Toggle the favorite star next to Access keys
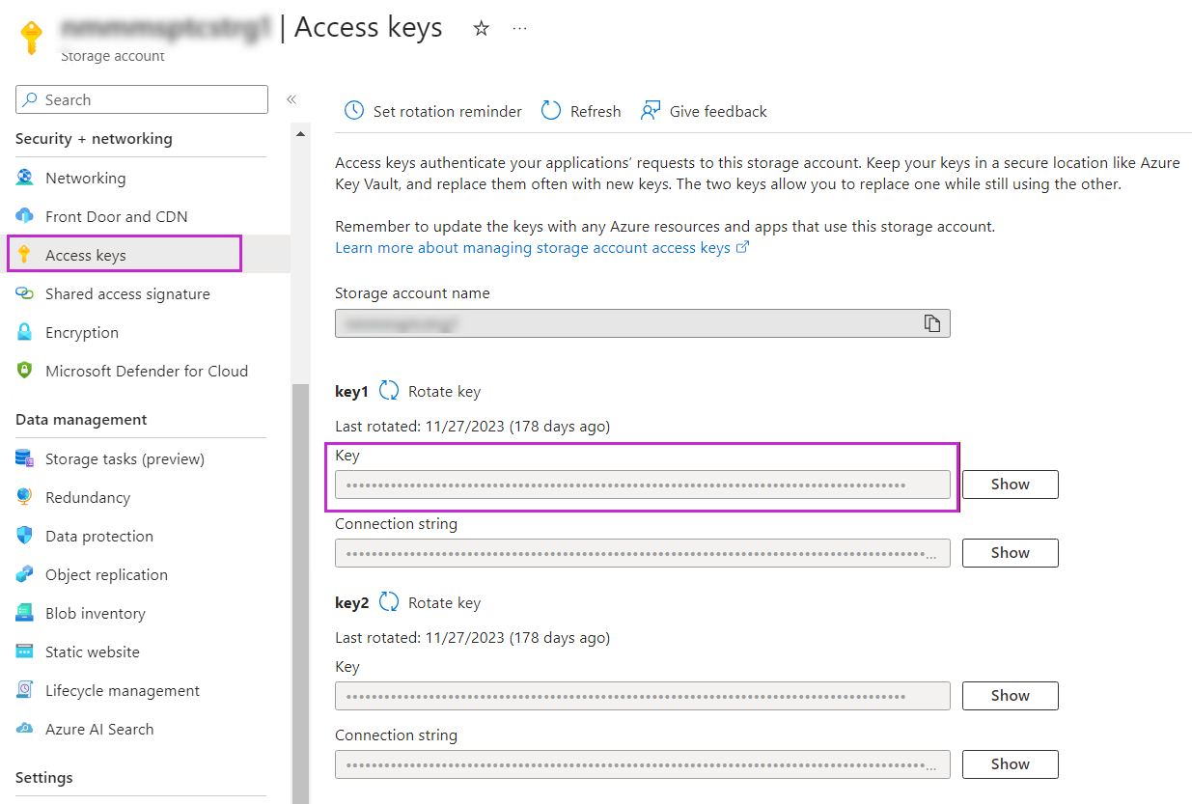The image size is (1192, 804). 481,28
